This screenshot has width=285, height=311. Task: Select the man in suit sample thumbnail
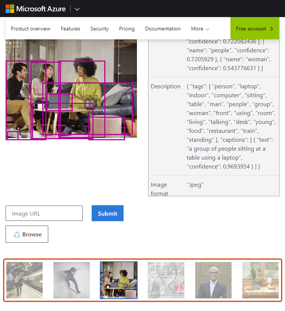213,280
